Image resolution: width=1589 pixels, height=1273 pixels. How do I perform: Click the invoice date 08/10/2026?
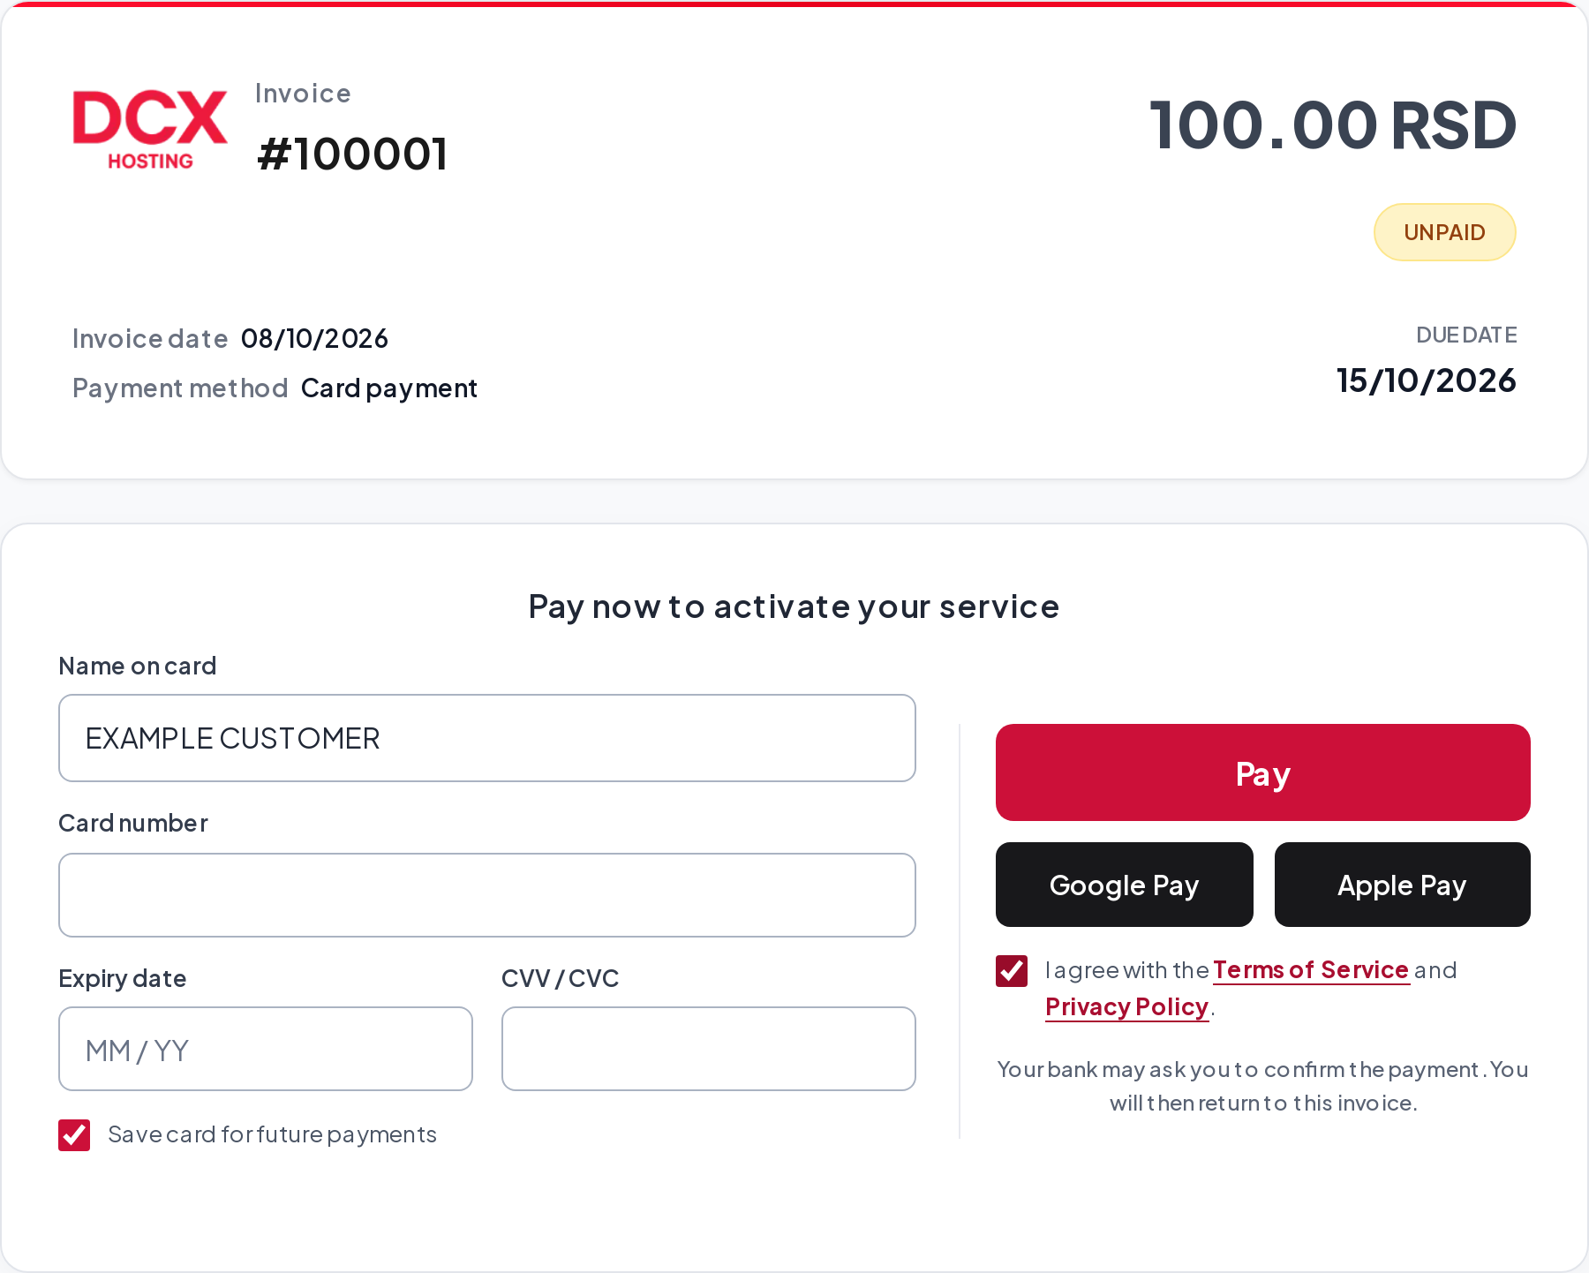tap(314, 339)
